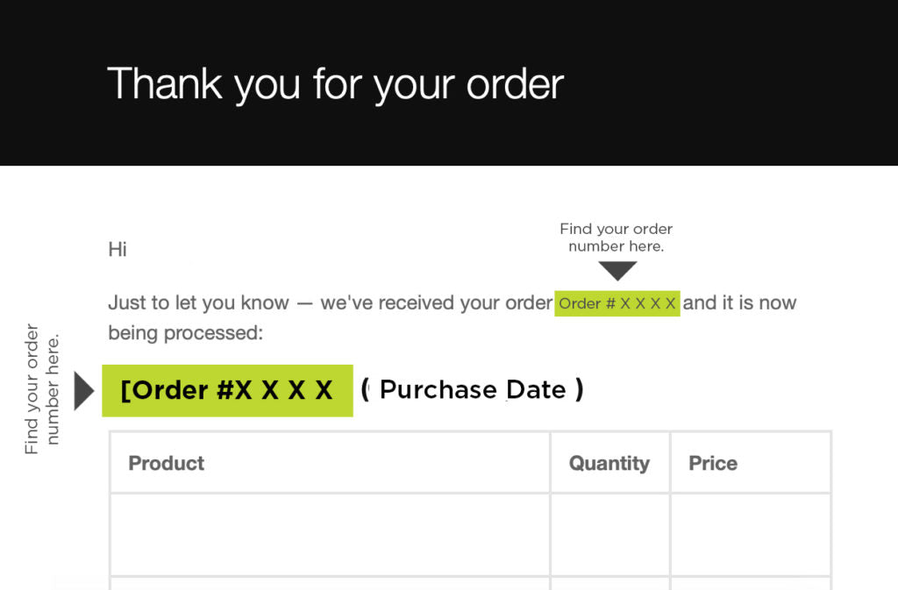The image size is (898, 590).
Task: Click the small inline green Order # highlight
Action: tap(617, 303)
